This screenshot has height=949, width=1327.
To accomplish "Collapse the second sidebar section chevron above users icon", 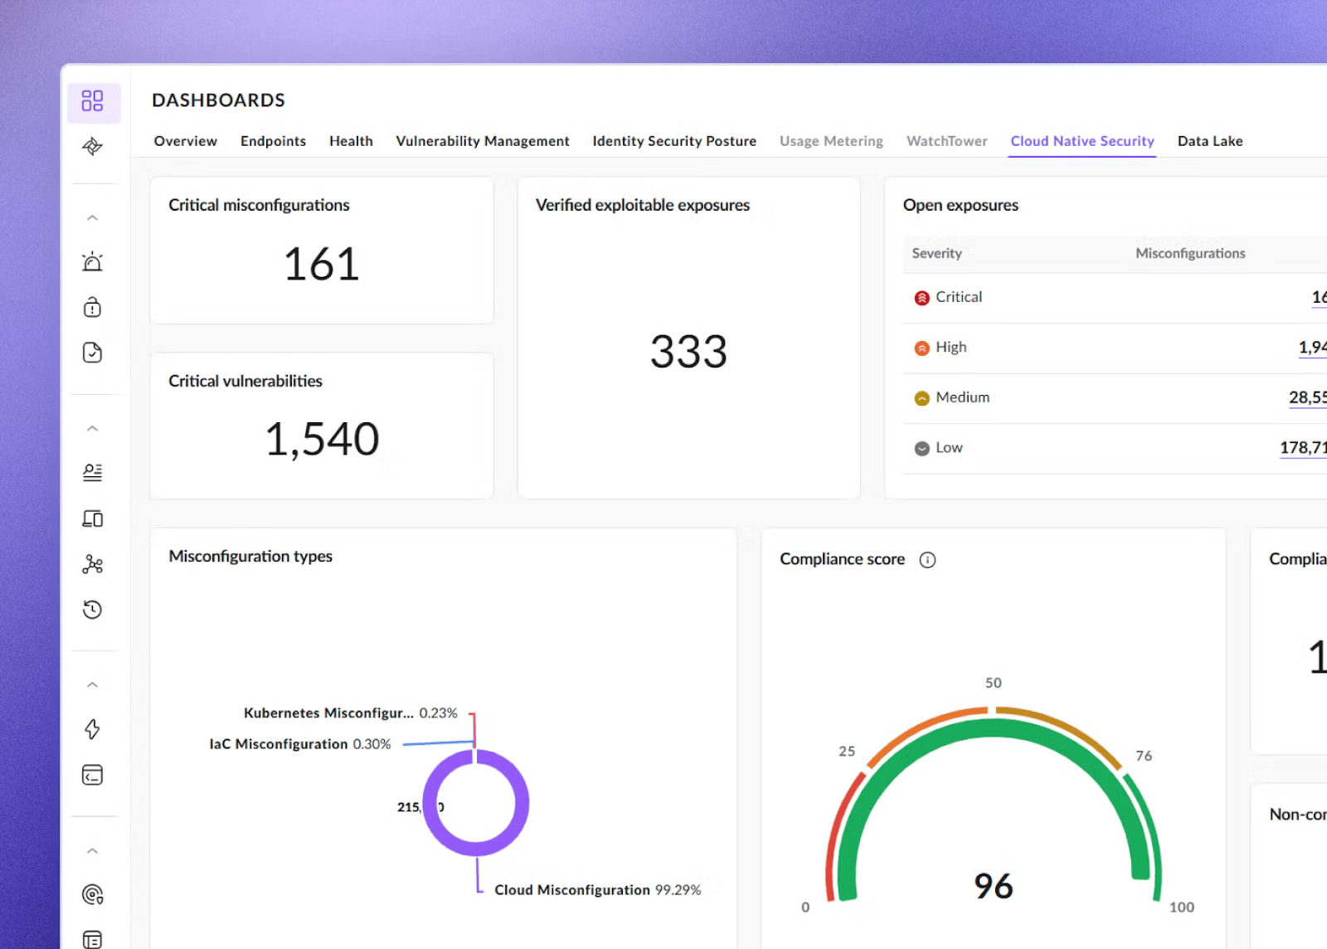I will 92,429.
